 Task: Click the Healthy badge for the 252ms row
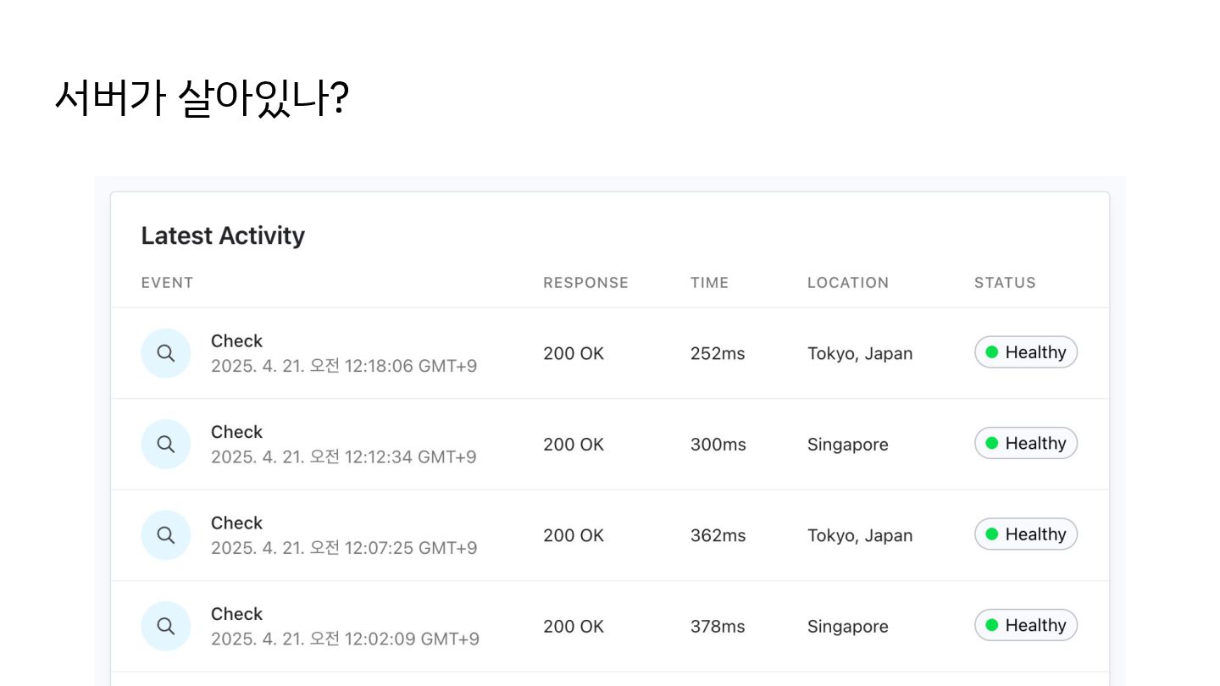pyautogui.click(x=1025, y=352)
